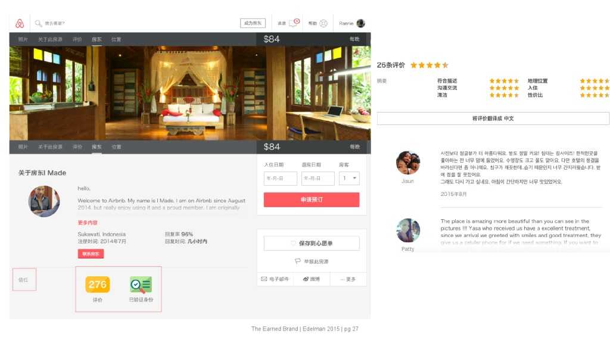
Task: Select 照片 tab in top navigation bar
Action: click(23, 39)
